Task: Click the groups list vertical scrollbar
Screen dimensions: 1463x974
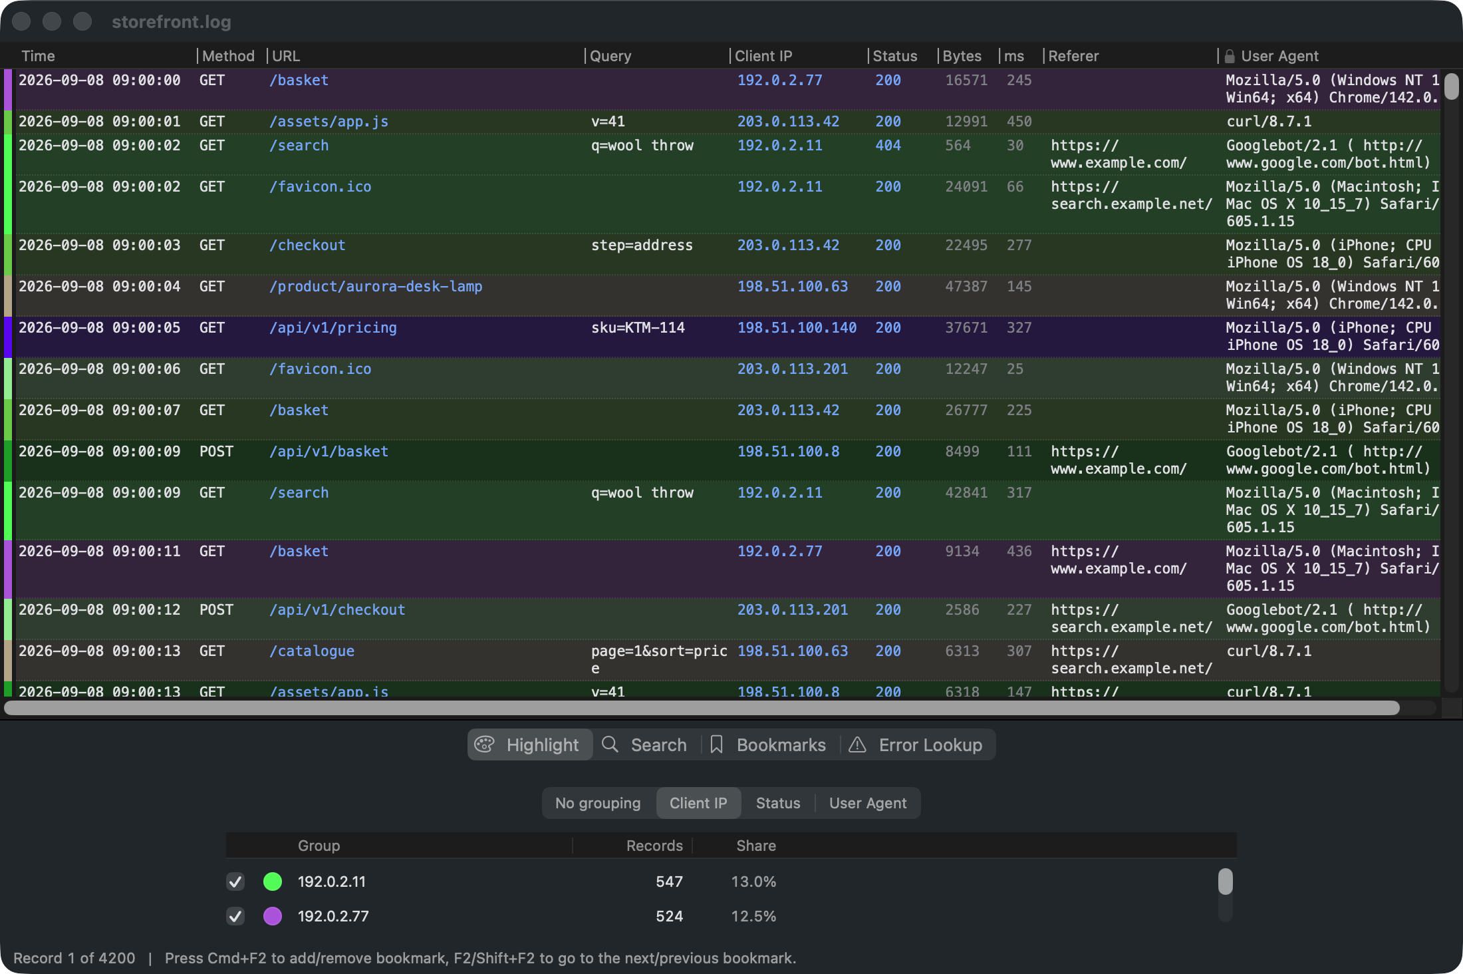Action: pyautogui.click(x=1225, y=882)
